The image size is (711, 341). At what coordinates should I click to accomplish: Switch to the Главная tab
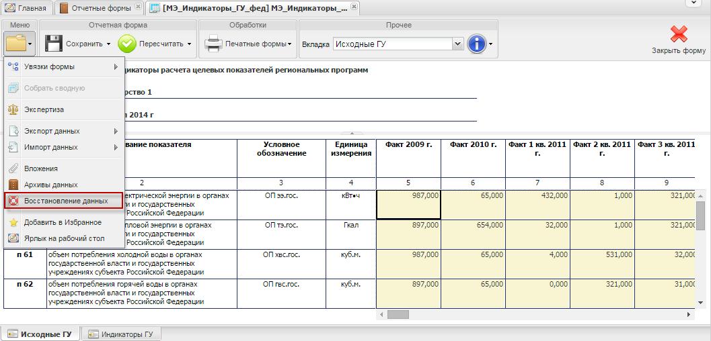(x=28, y=7)
